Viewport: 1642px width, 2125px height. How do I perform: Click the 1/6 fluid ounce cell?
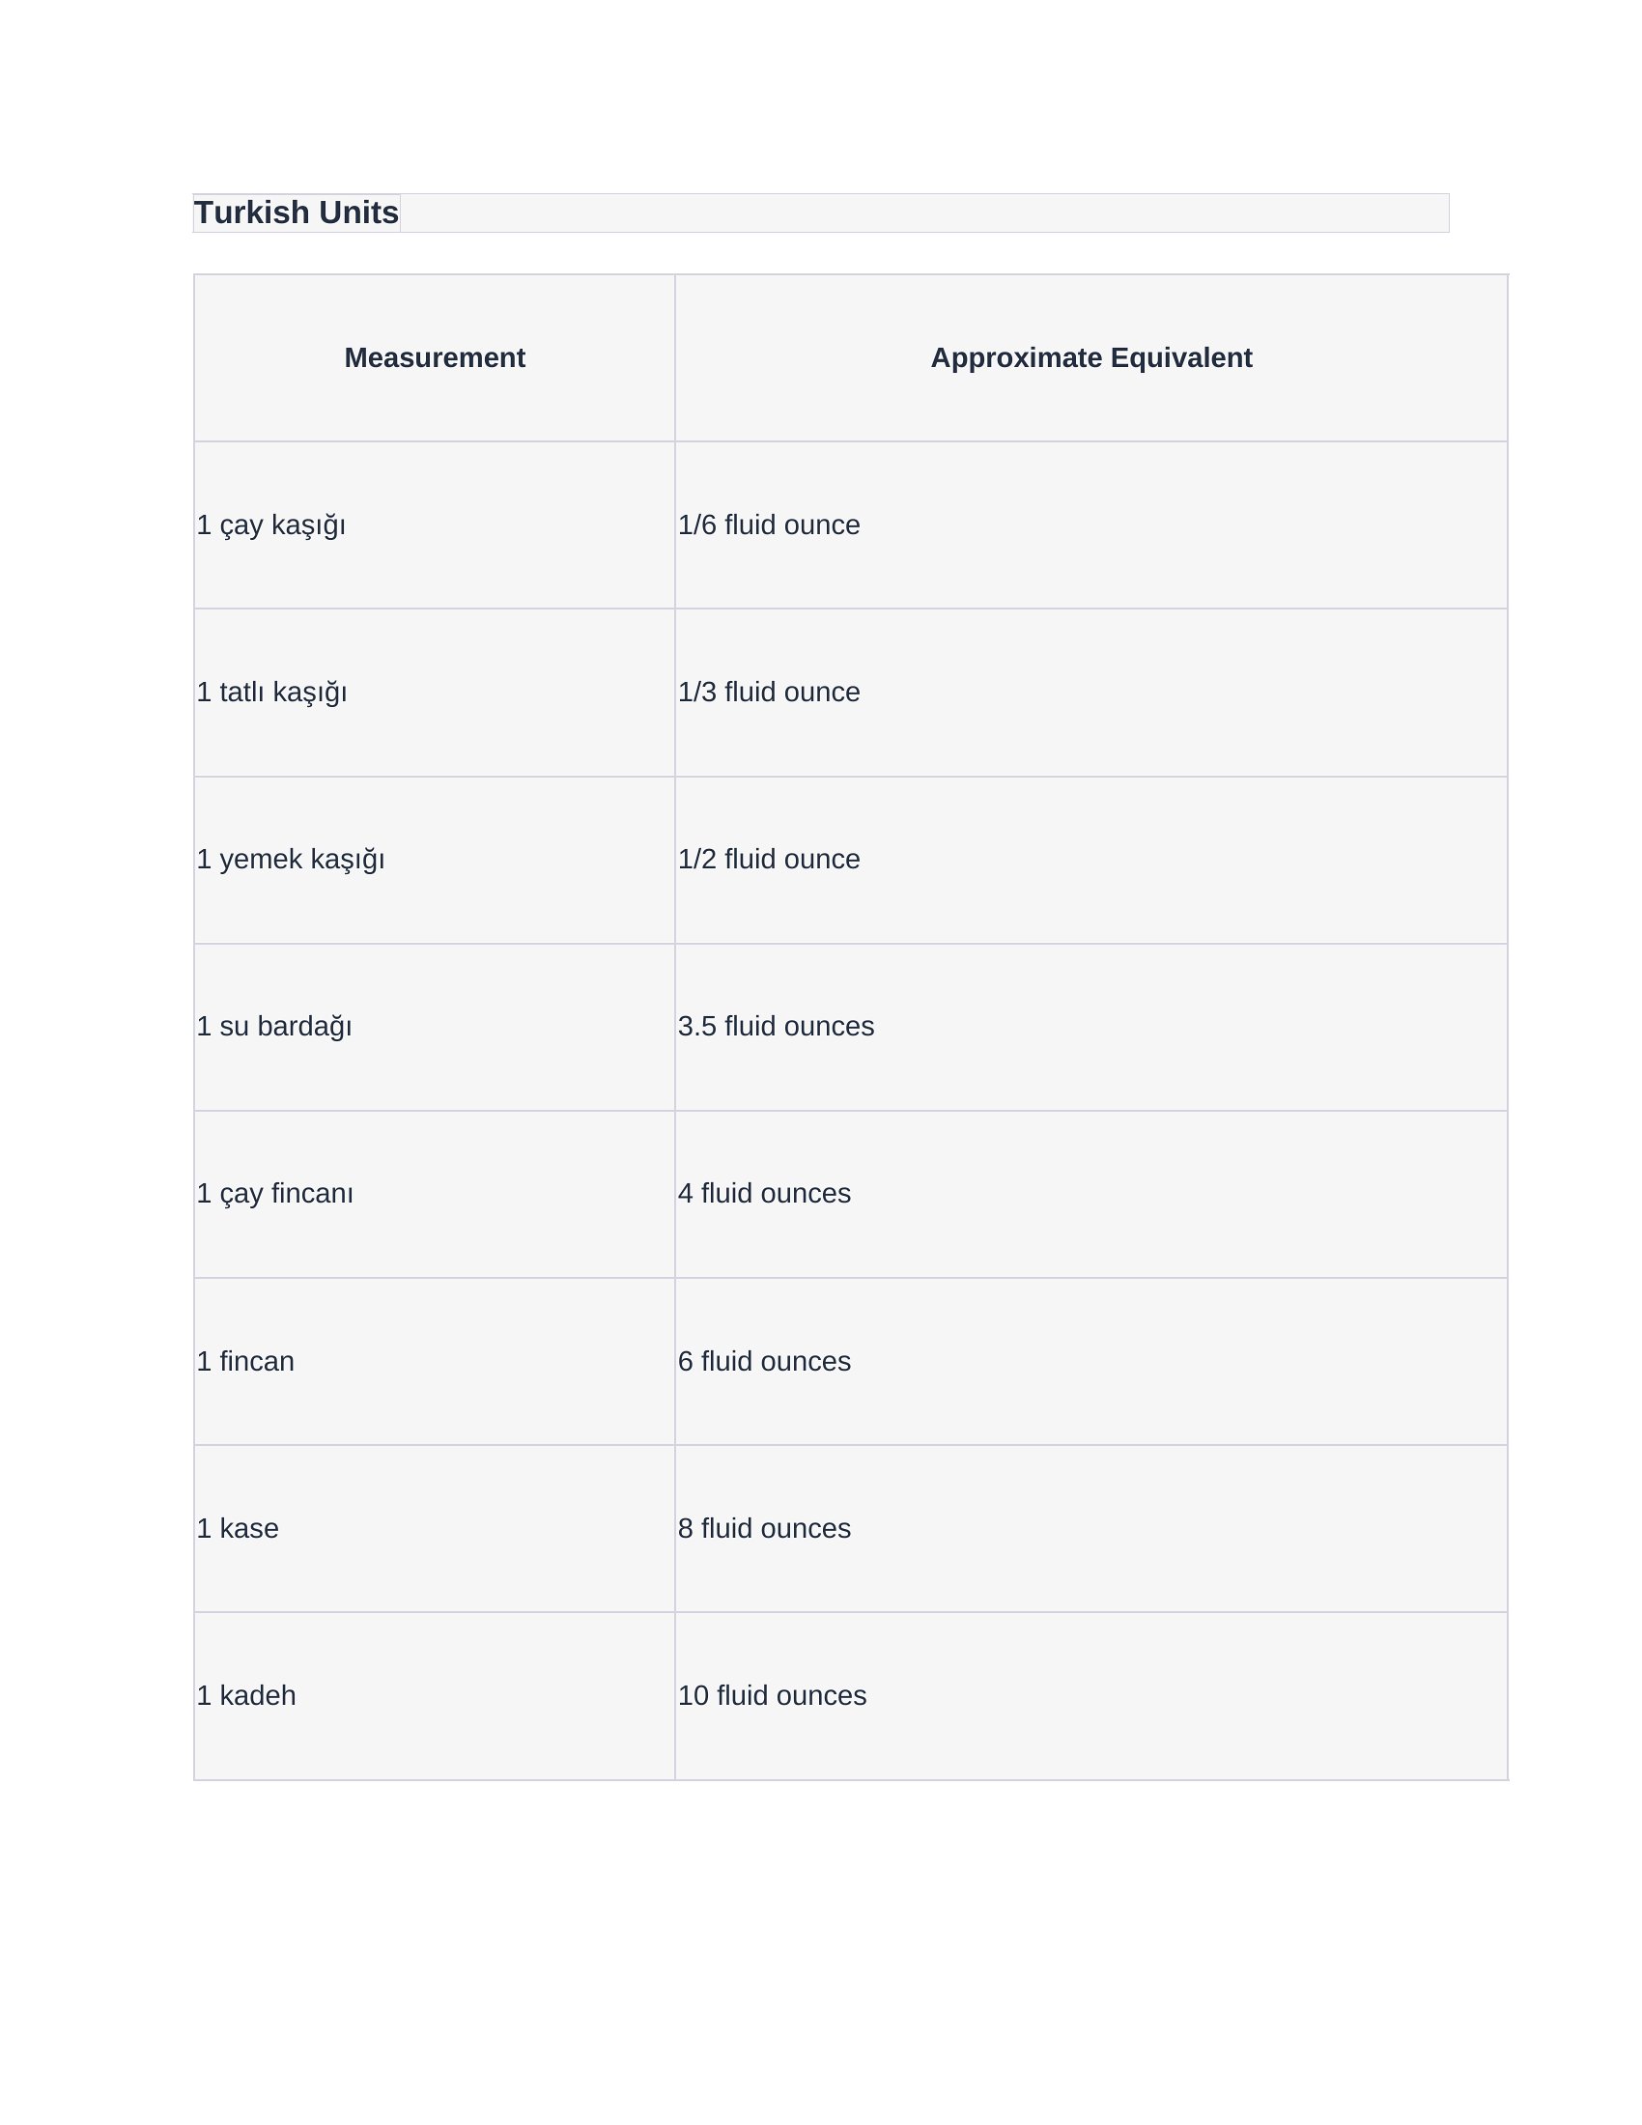1091,525
